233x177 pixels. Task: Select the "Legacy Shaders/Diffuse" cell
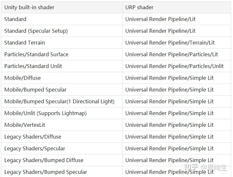click(33, 137)
